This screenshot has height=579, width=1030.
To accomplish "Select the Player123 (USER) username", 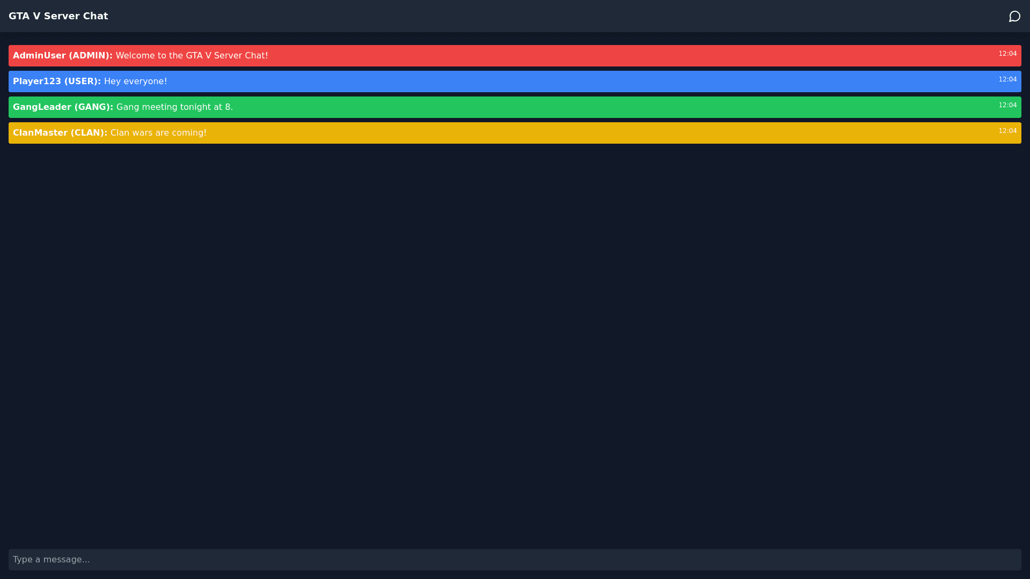I will click(56, 81).
